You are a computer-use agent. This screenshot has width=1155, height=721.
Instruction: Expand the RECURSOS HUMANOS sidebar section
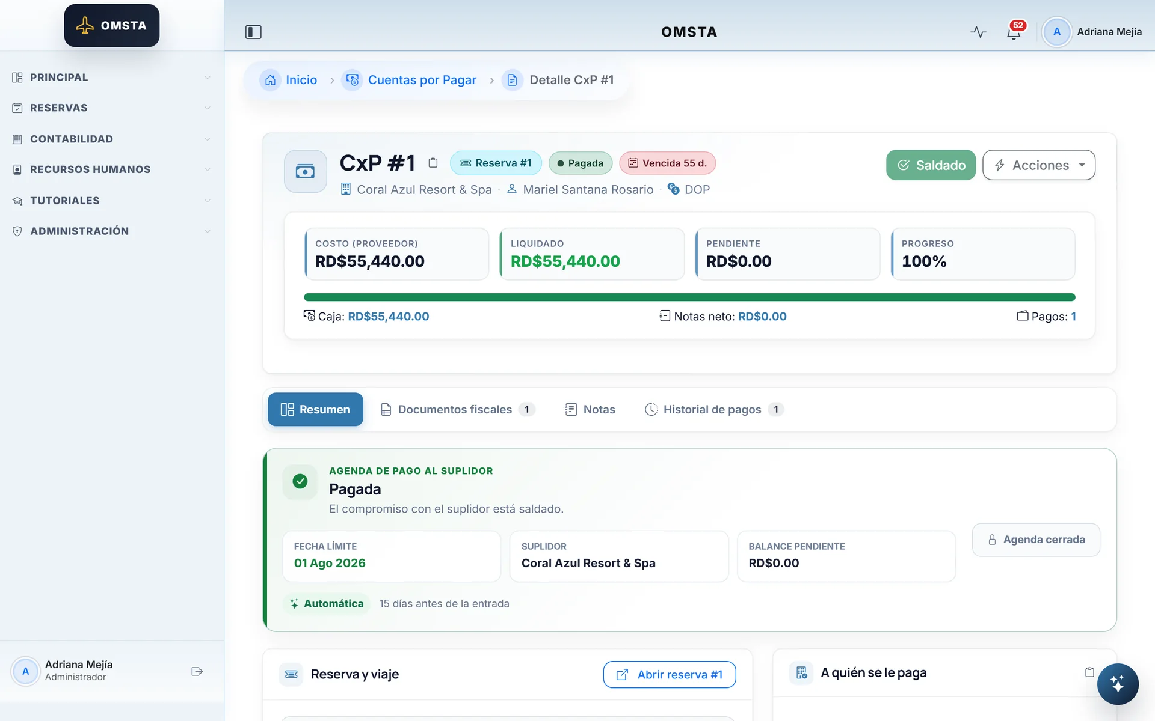click(112, 169)
